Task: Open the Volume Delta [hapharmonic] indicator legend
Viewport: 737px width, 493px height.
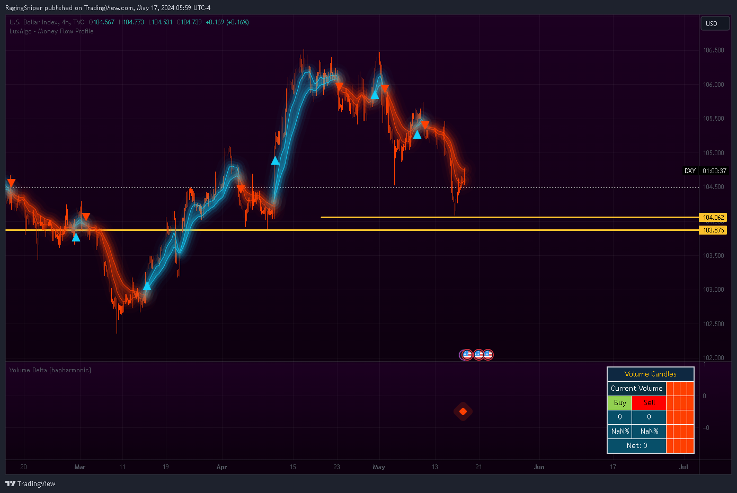Action: (x=50, y=370)
